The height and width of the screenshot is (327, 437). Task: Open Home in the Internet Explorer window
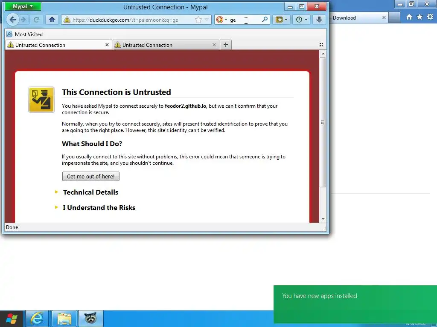coord(409,17)
